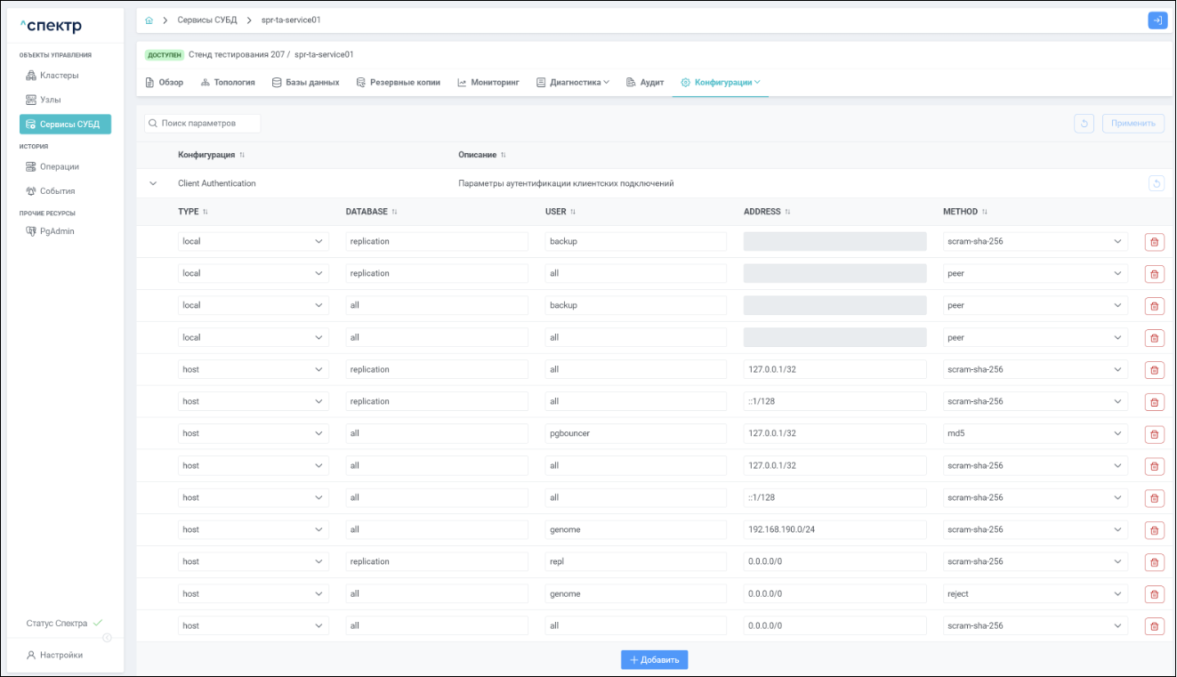Click address field containing 192.168.190.0/24
The image size is (1177, 677).
[834, 530]
